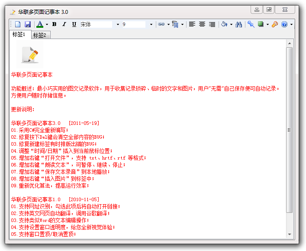Create a new tab page with the blank-document icon
This screenshot has width=306, height=251.
tap(18, 24)
